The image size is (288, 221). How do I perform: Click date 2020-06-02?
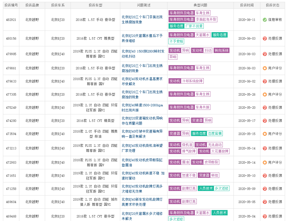[x=247, y=81]
